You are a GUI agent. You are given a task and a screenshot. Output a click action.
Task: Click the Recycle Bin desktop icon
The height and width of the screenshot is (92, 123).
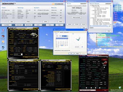(x=120, y=88)
